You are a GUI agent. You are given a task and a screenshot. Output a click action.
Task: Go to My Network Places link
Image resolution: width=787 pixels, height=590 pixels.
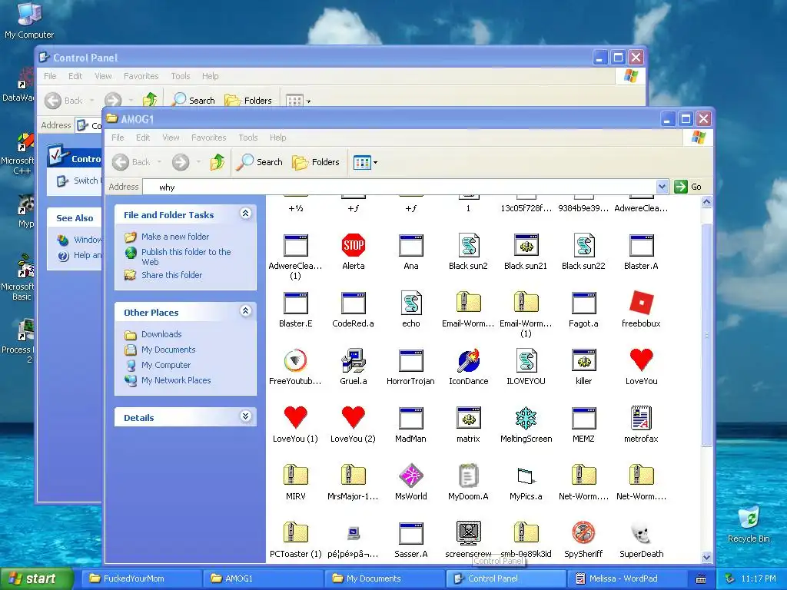tap(176, 380)
